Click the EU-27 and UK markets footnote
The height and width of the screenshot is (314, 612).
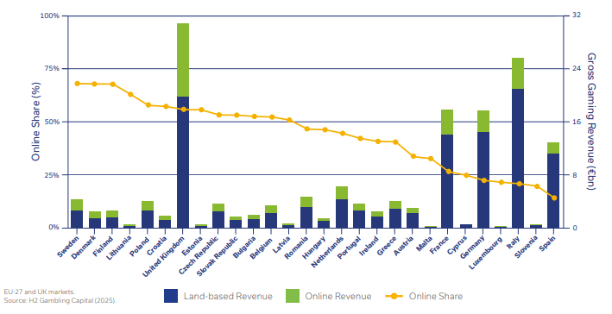(40, 292)
